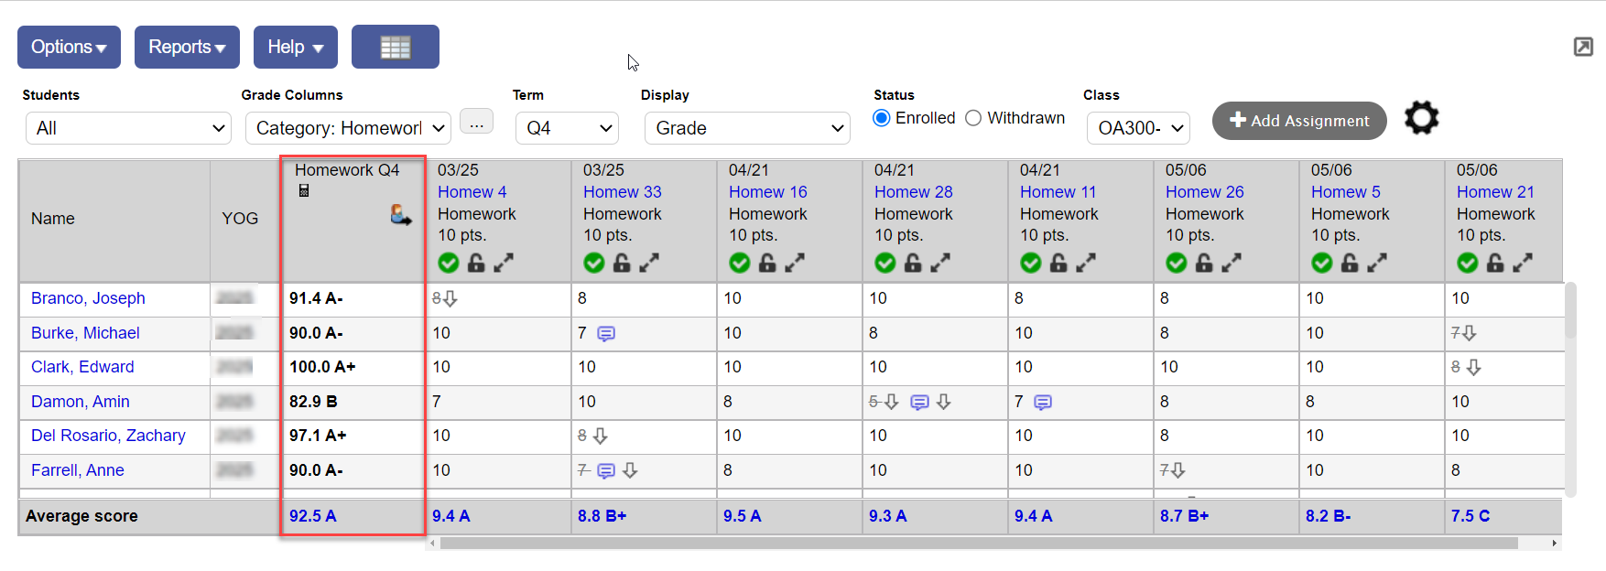Click right arrow of horizontal scrollbar
Viewport: 1606px width, 571px height.
point(1554,543)
